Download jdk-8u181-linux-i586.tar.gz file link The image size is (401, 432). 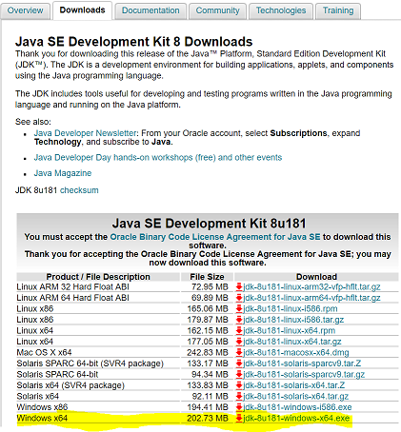(293, 320)
